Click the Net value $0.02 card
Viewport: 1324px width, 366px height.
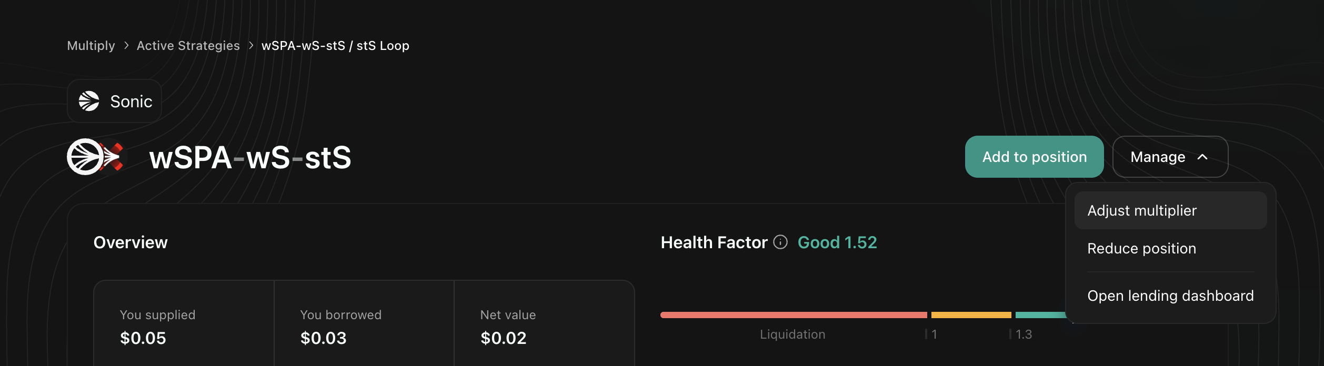[x=544, y=326]
